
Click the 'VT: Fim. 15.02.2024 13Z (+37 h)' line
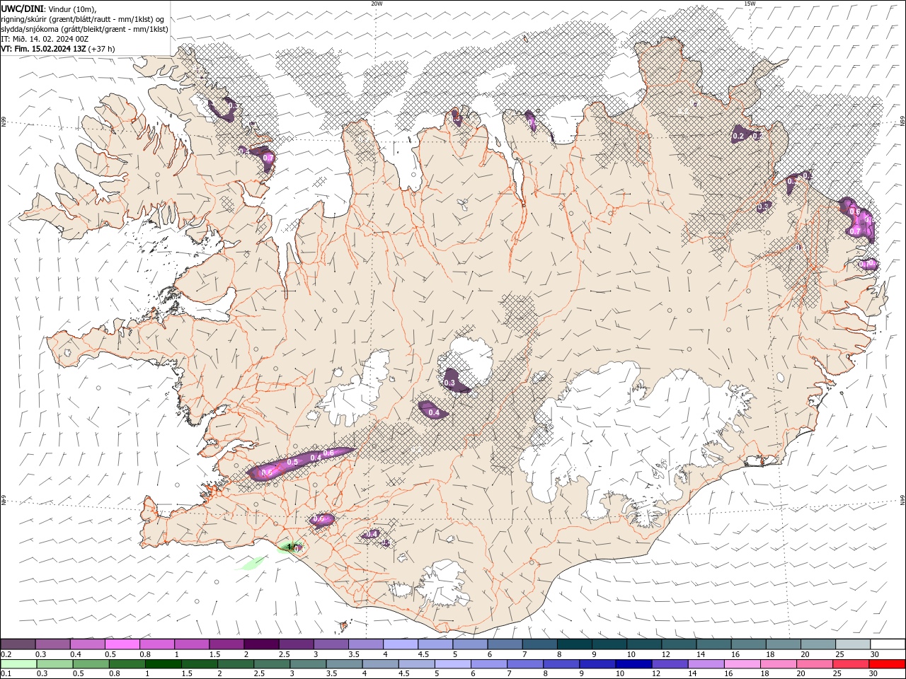point(58,49)
